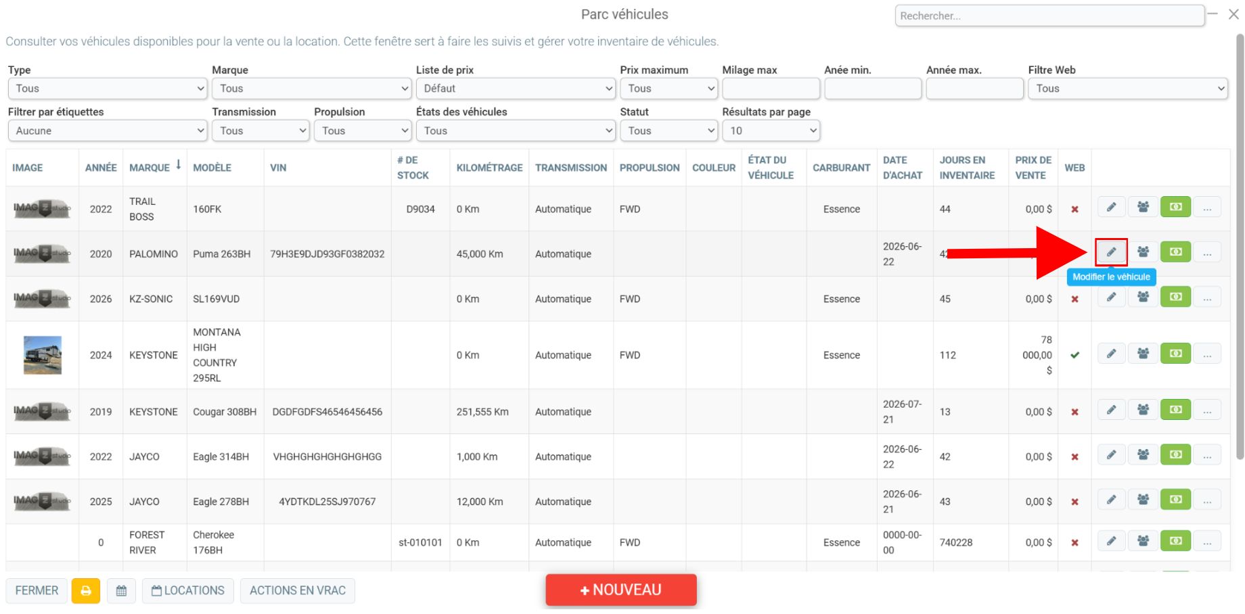Open the Liste de prix dropdown

click(x=516, y=89)
